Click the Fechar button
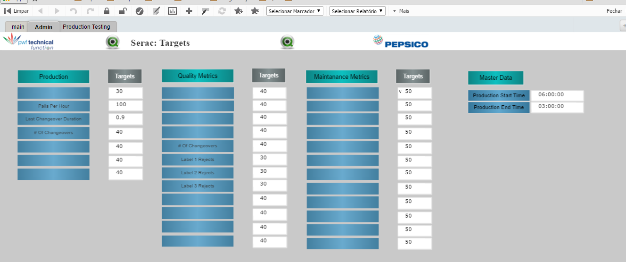Image resolution: width=626 pixels, height=262 pixels. 614,11
